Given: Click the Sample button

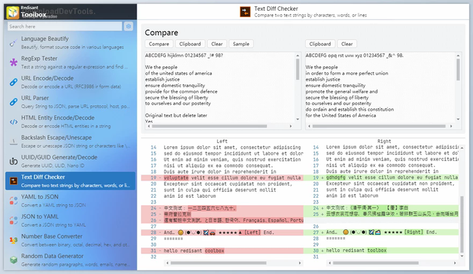Looking at the screenshot, I should (x=241, y=44).
